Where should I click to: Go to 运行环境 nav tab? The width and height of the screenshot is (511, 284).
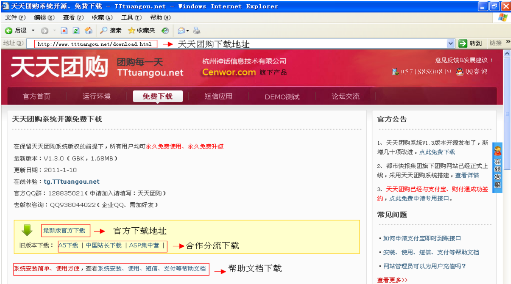tap(97, 97)
